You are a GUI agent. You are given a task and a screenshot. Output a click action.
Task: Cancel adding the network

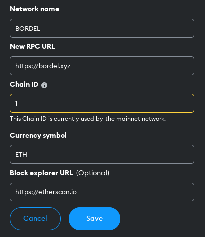pos(35,219)
